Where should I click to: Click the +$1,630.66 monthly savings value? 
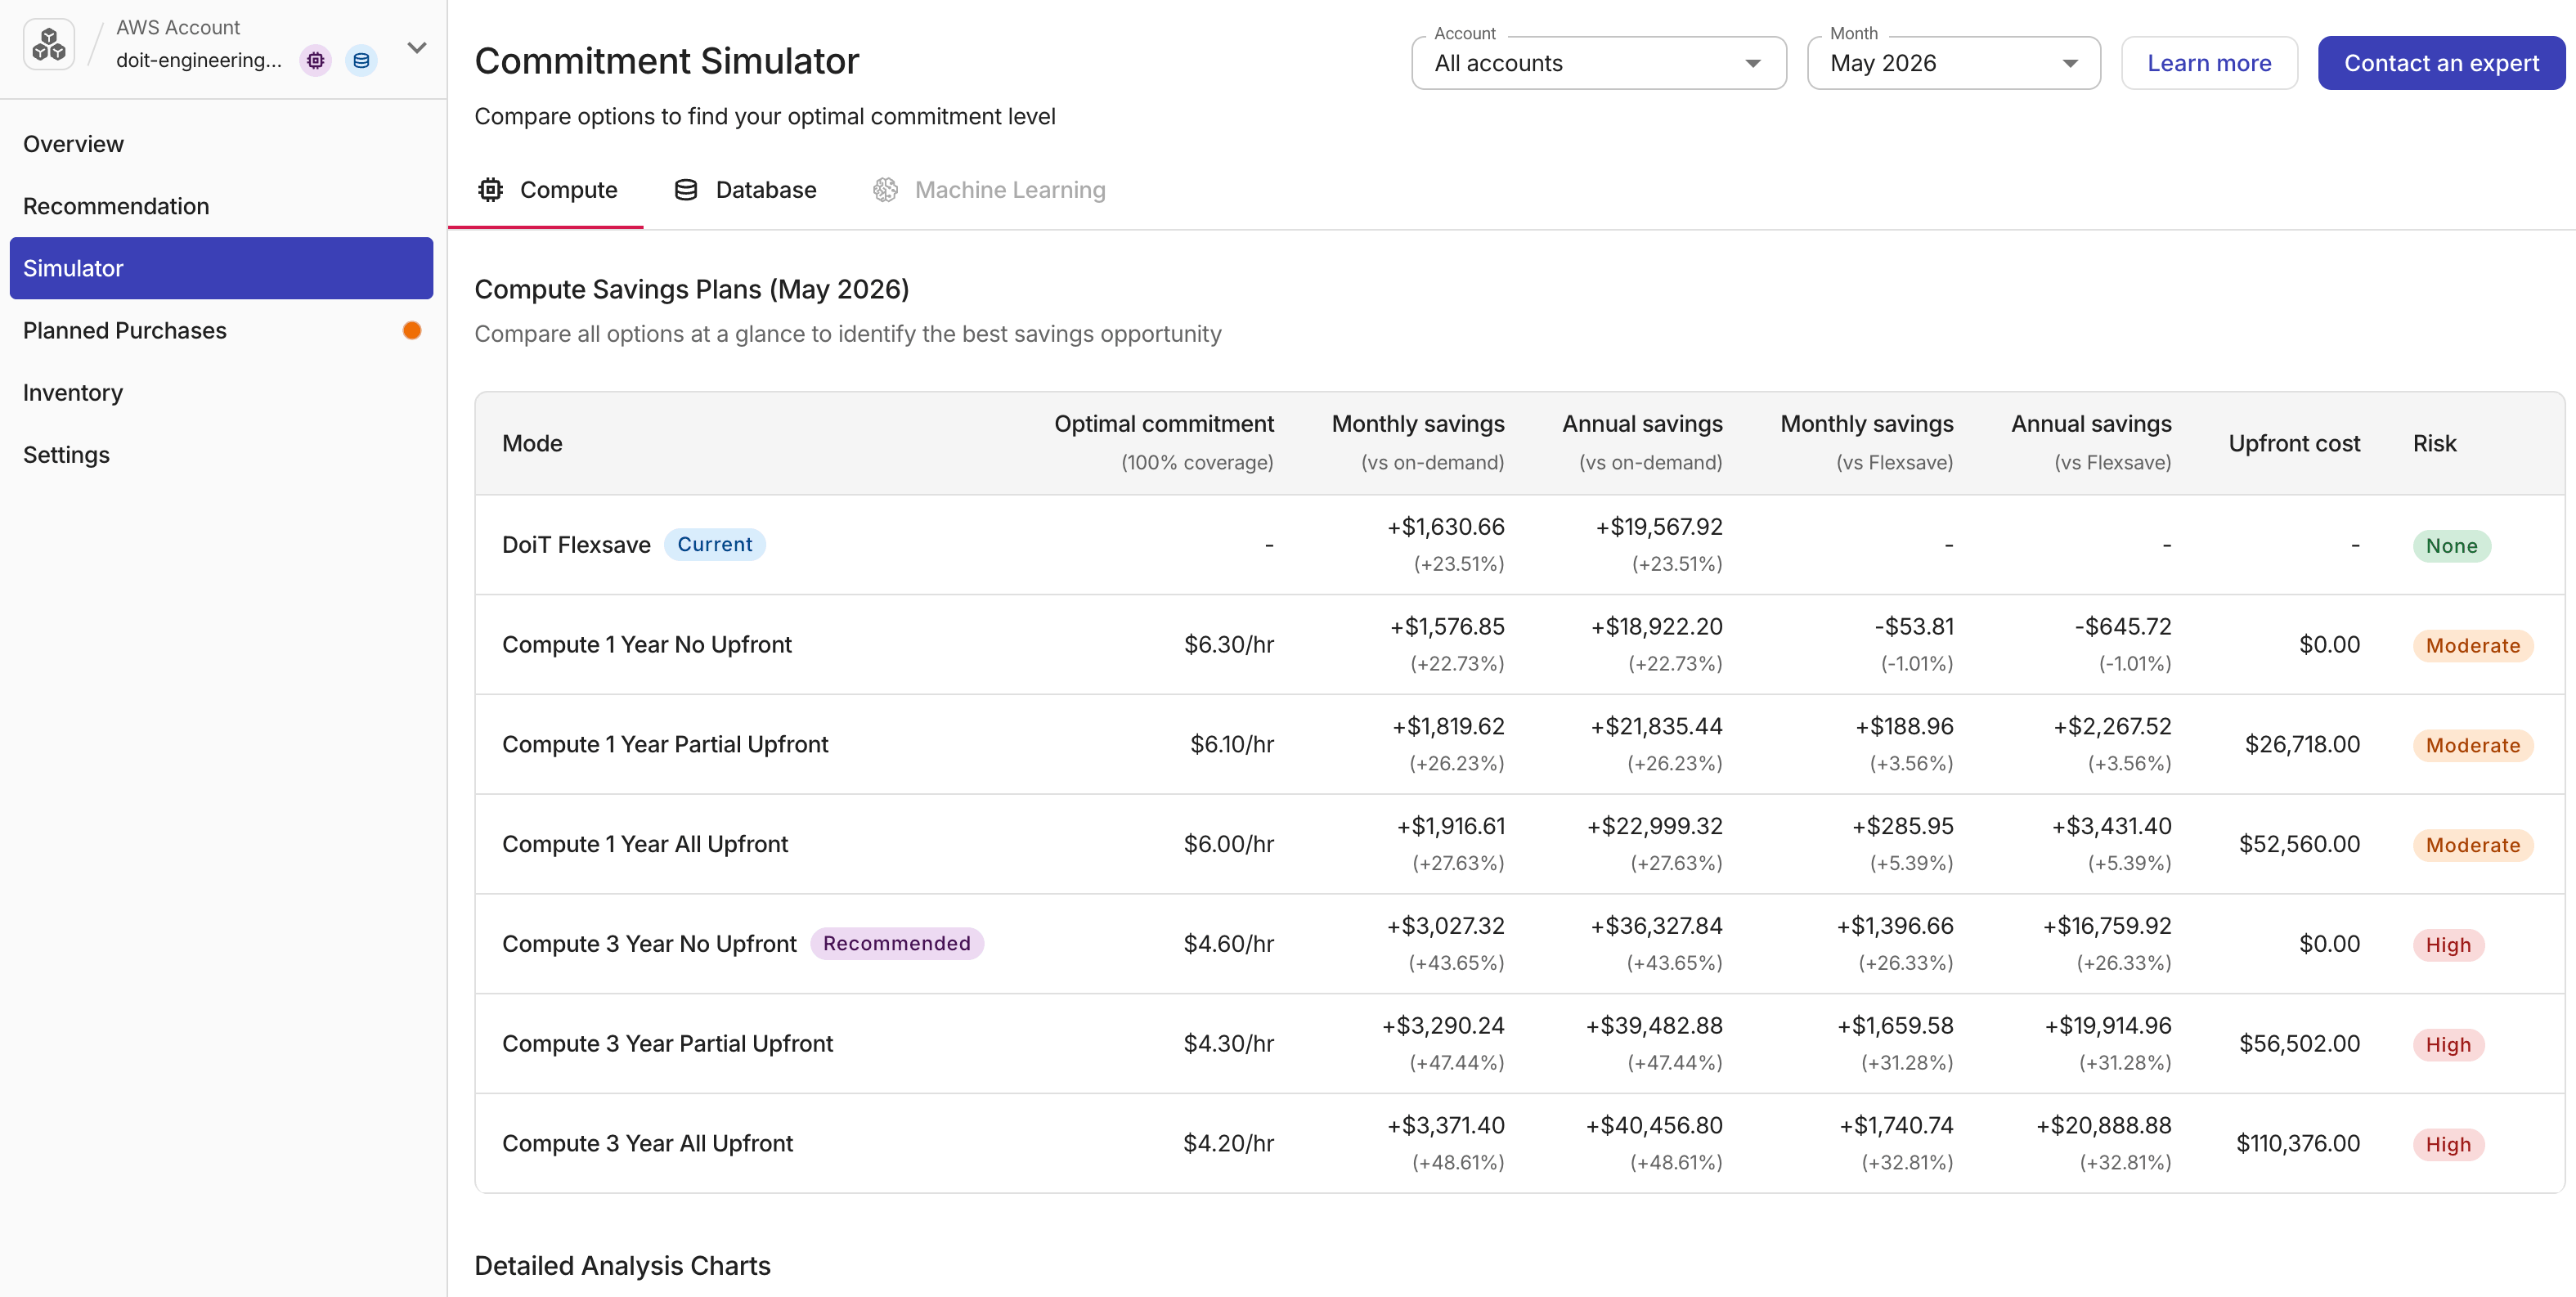(x=1445, y=527)
